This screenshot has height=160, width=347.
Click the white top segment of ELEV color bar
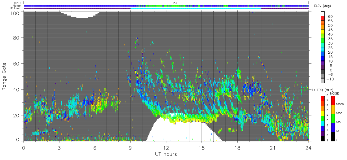[x=323, y=14]
